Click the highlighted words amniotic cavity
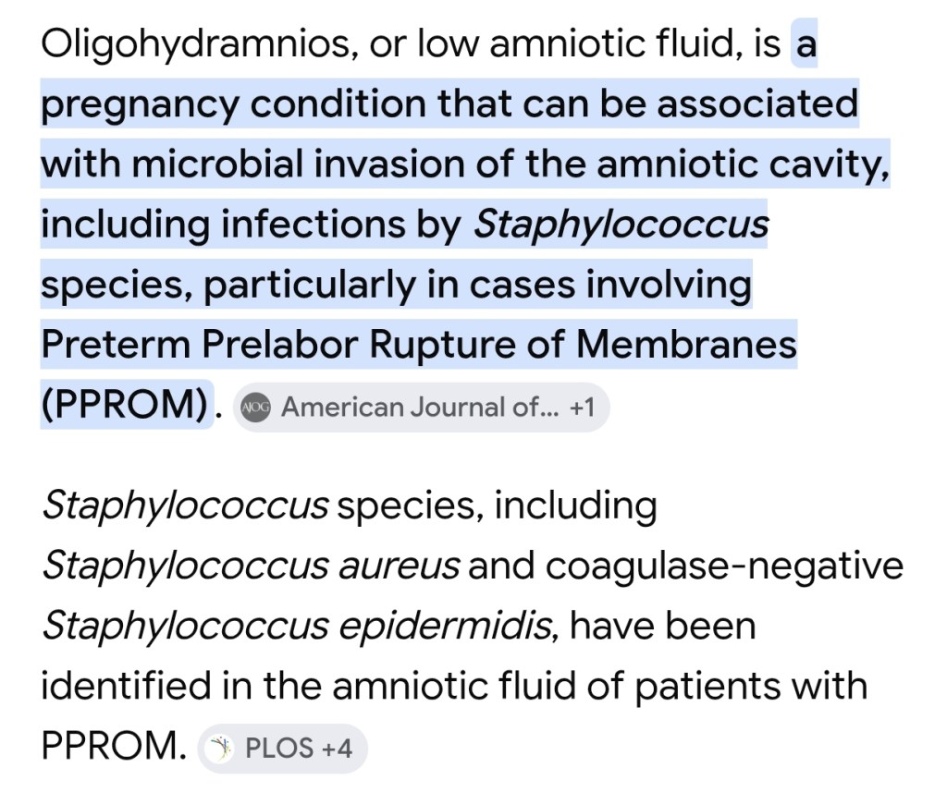The image size is (947, 804). [x=742, y=164]
